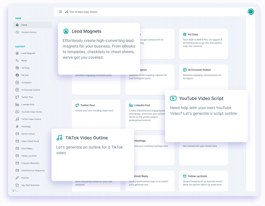Open Blogs from the sidebar menu
265x206 pixels.
(x=24, y=61)
